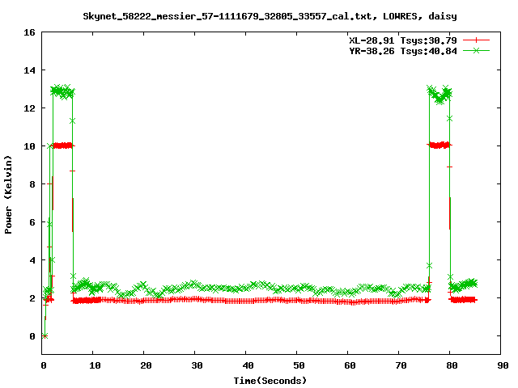The width and height of the screenshot is (518, 388).
Task: Click the y-axis tick label 8
Action: [x=32, y=184]
